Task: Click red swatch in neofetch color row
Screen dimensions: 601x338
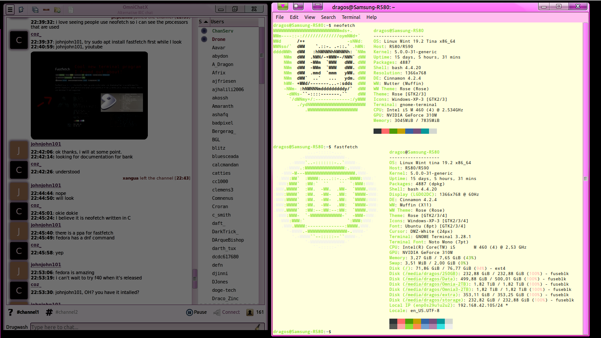Action: 385,131
